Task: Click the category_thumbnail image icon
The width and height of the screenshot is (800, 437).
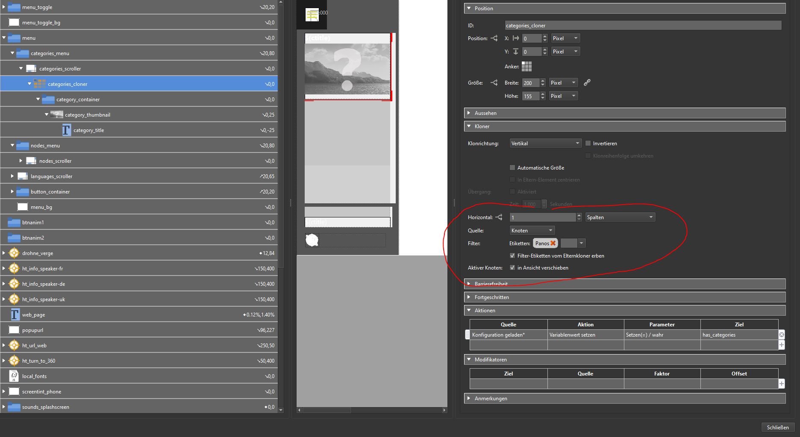Action: pyautogui.click(x=56, y=114)
